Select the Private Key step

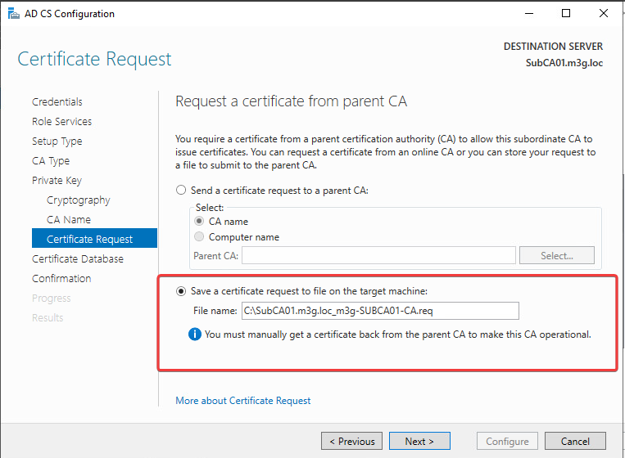tap(57, 181)
